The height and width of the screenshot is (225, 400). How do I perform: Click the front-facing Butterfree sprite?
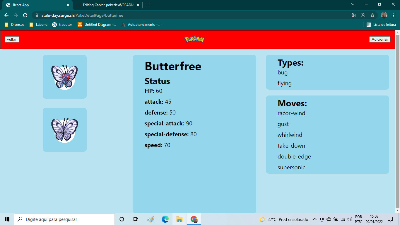[x=65, y=77]
